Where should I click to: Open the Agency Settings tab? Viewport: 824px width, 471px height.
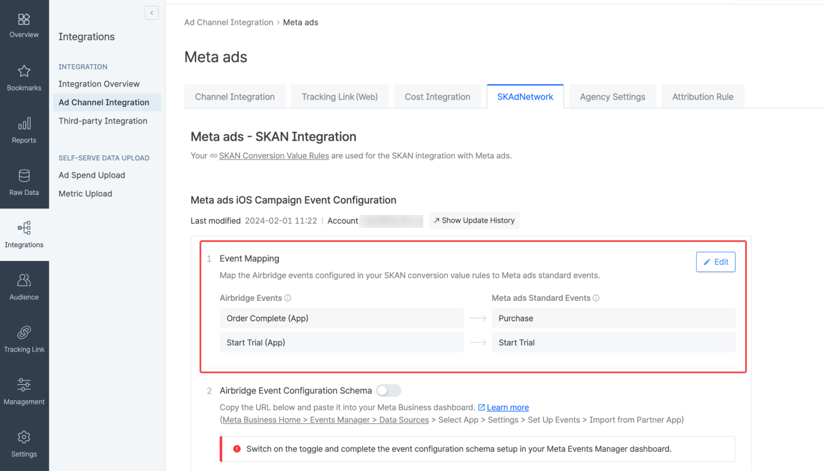tap(613, 97)
